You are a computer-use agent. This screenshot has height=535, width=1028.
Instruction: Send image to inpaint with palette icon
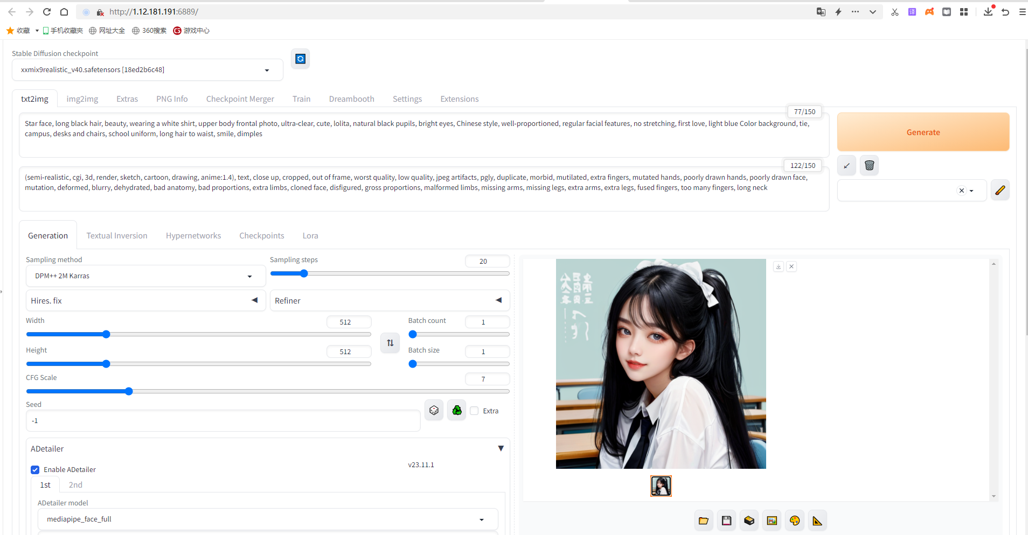(794, 520)
